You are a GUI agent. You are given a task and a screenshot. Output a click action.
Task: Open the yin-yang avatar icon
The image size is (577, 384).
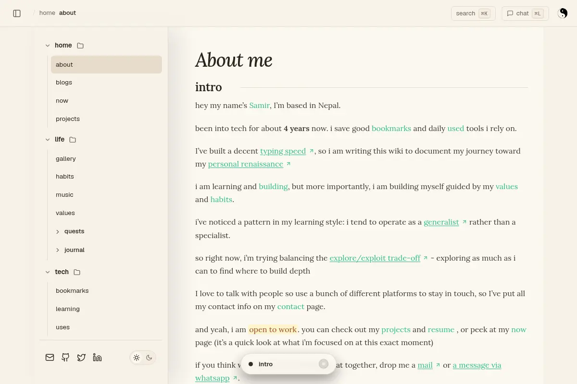click(563, 13)
